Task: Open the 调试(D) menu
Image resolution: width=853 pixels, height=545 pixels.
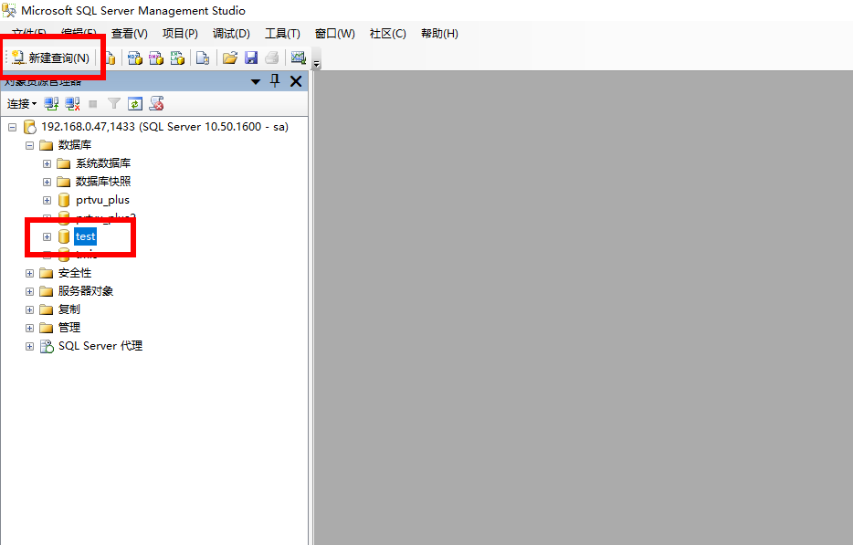Action: (231, 34)
